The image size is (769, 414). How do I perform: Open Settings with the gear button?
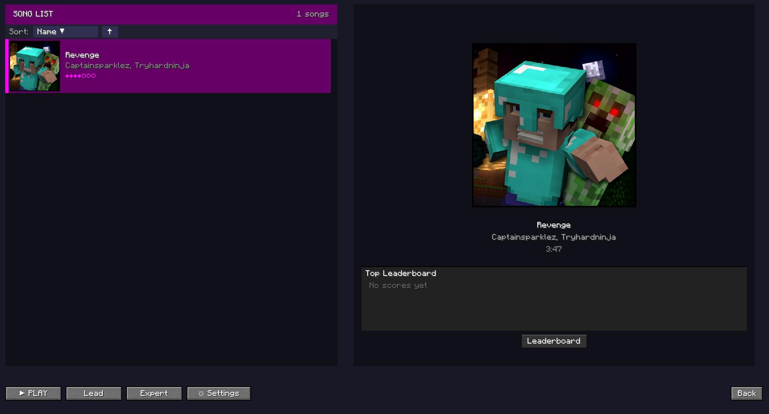[219, 393]
